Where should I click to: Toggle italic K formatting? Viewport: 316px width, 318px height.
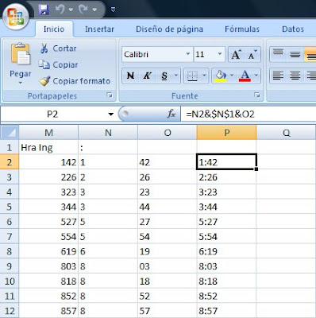pos(147,76)
